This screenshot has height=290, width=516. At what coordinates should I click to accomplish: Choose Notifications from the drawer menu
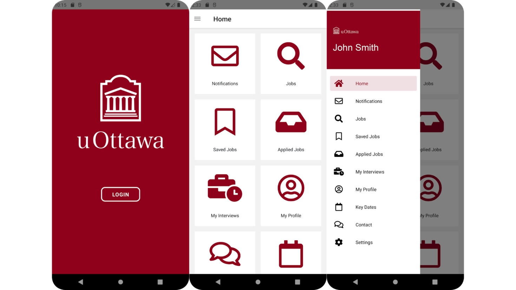(369, 101)
